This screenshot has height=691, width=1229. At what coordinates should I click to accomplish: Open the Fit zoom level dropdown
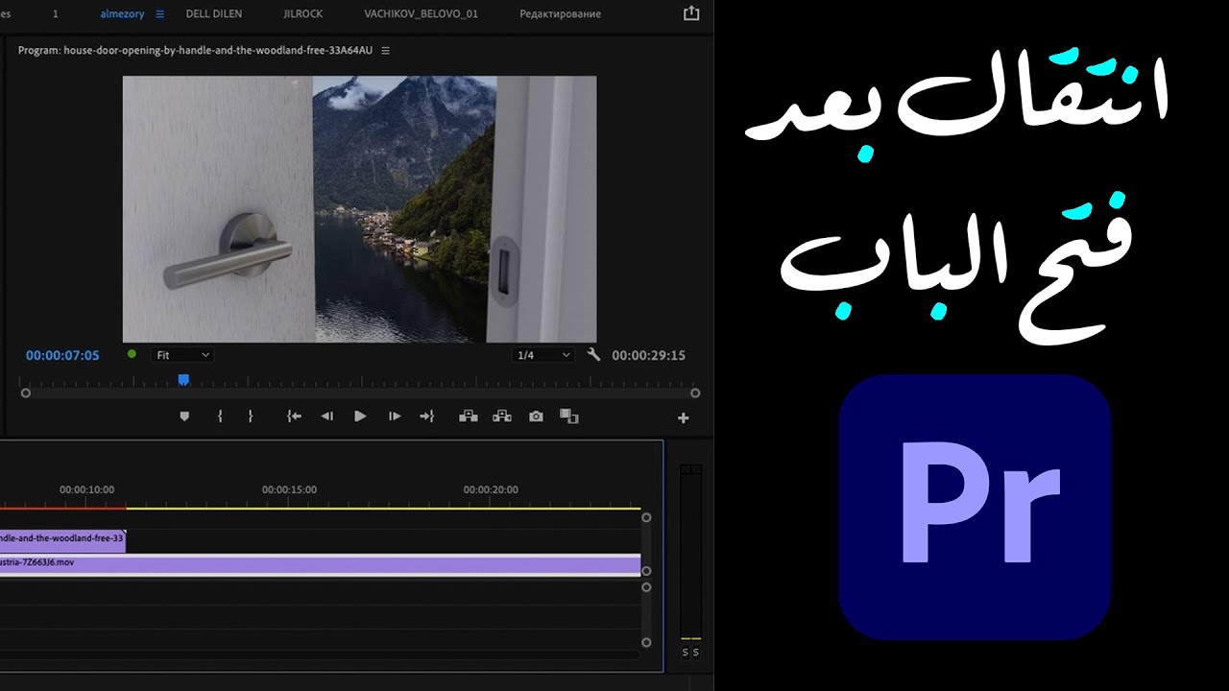[x=182, y=355]
